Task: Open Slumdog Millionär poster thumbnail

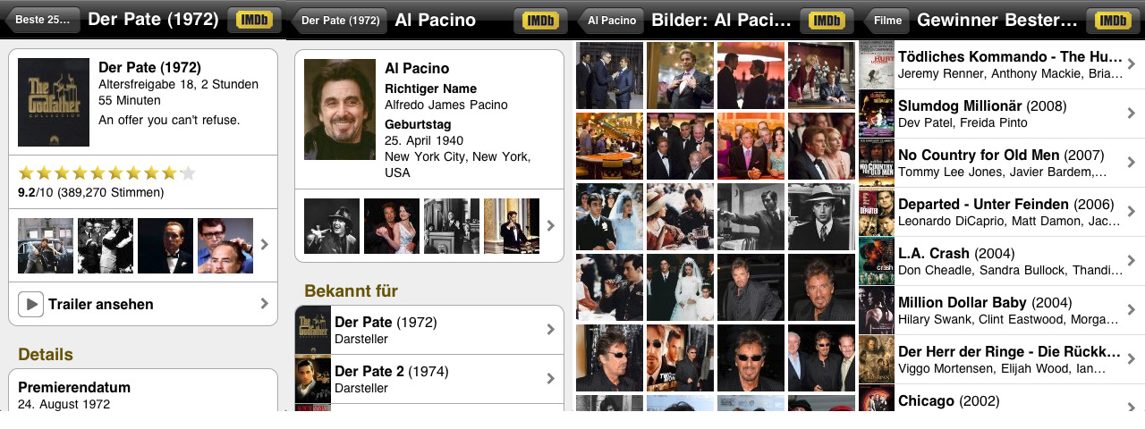Action: [877, 114]
